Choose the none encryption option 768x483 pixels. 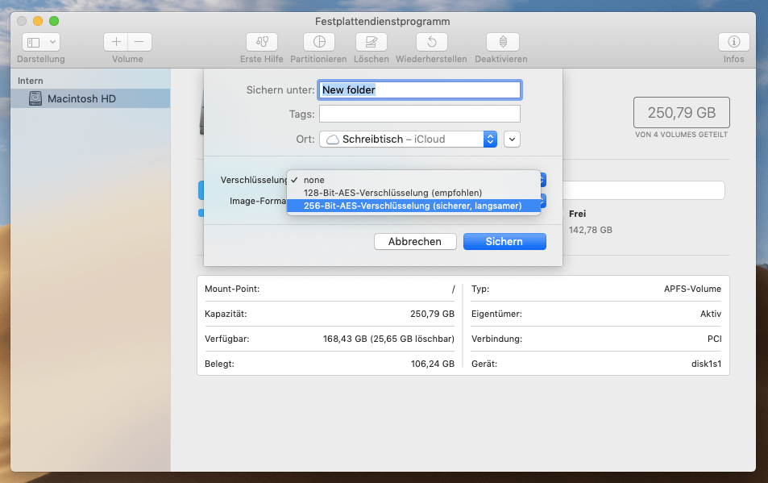314,180
